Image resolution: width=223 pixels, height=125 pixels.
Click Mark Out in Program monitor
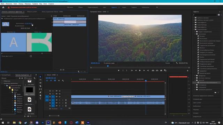click(x=126, y=70)
